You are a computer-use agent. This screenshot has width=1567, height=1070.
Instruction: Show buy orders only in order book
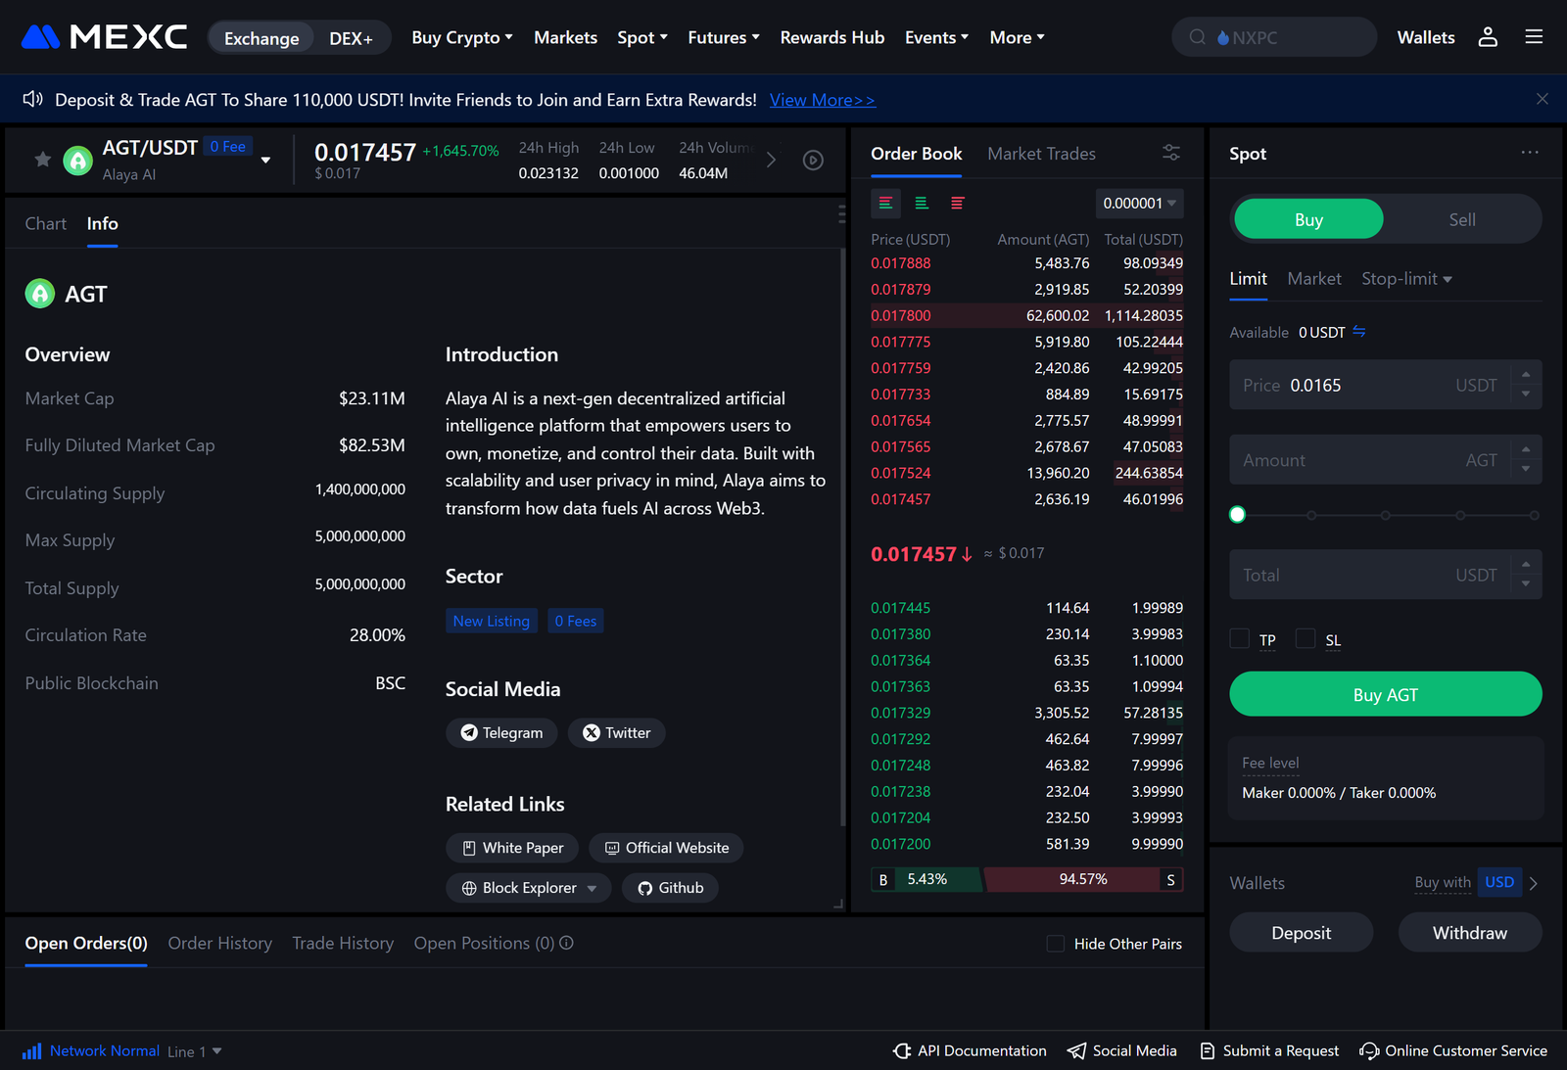point(922,204)
